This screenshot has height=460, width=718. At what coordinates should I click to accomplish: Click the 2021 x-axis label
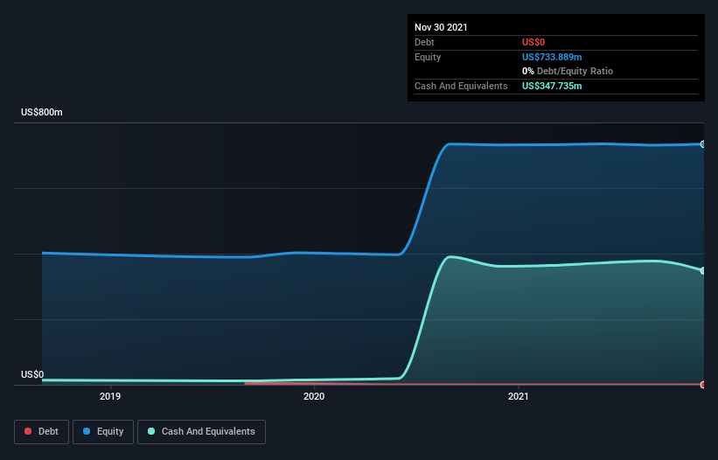(519, 396)
